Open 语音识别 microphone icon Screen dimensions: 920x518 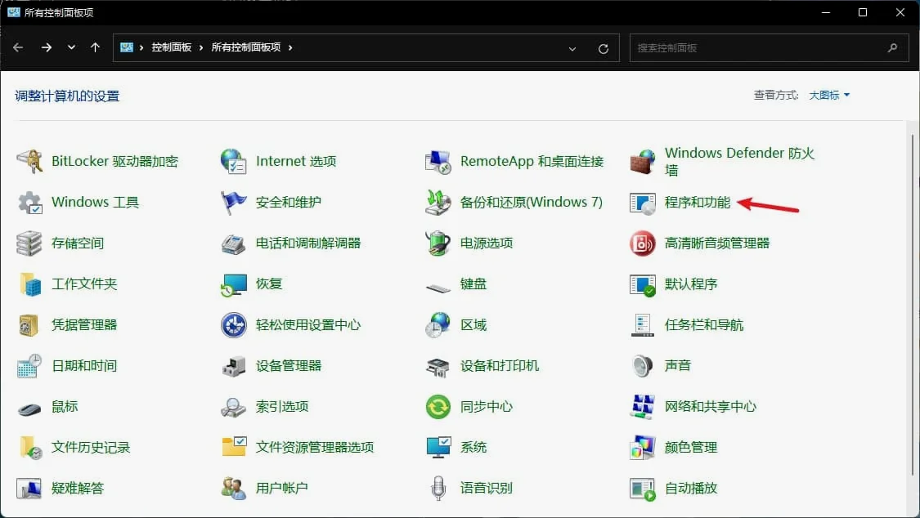click(x=438, y=488)
